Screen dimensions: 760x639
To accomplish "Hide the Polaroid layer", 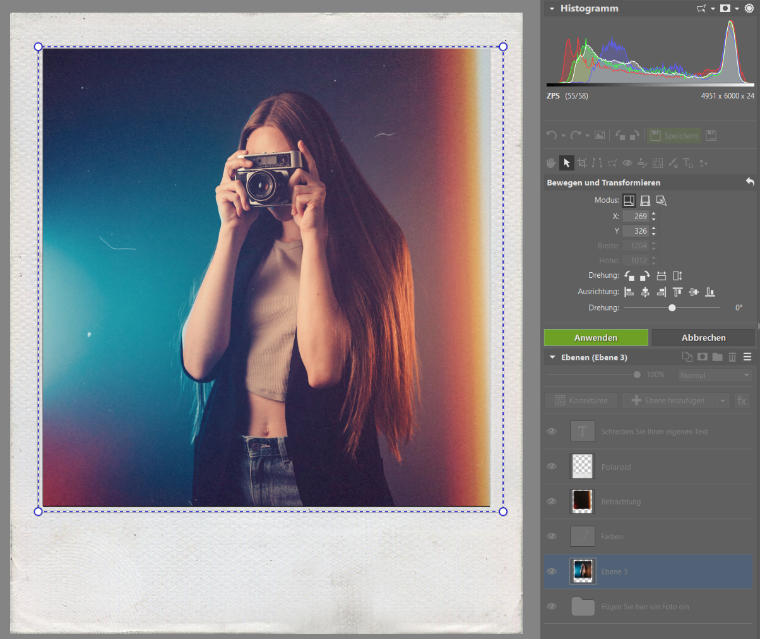I will coord(552,466).
